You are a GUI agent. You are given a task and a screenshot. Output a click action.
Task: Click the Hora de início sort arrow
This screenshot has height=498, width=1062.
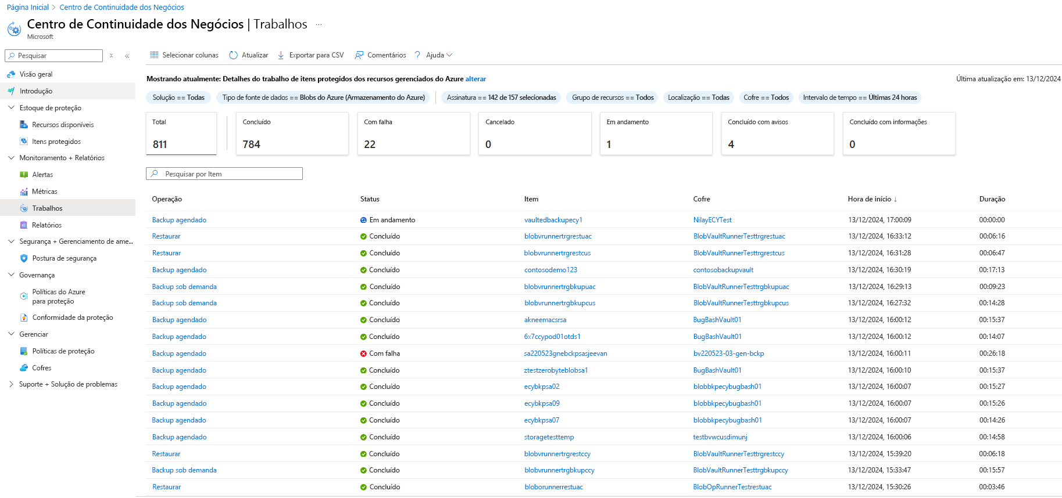coord(895,199)
